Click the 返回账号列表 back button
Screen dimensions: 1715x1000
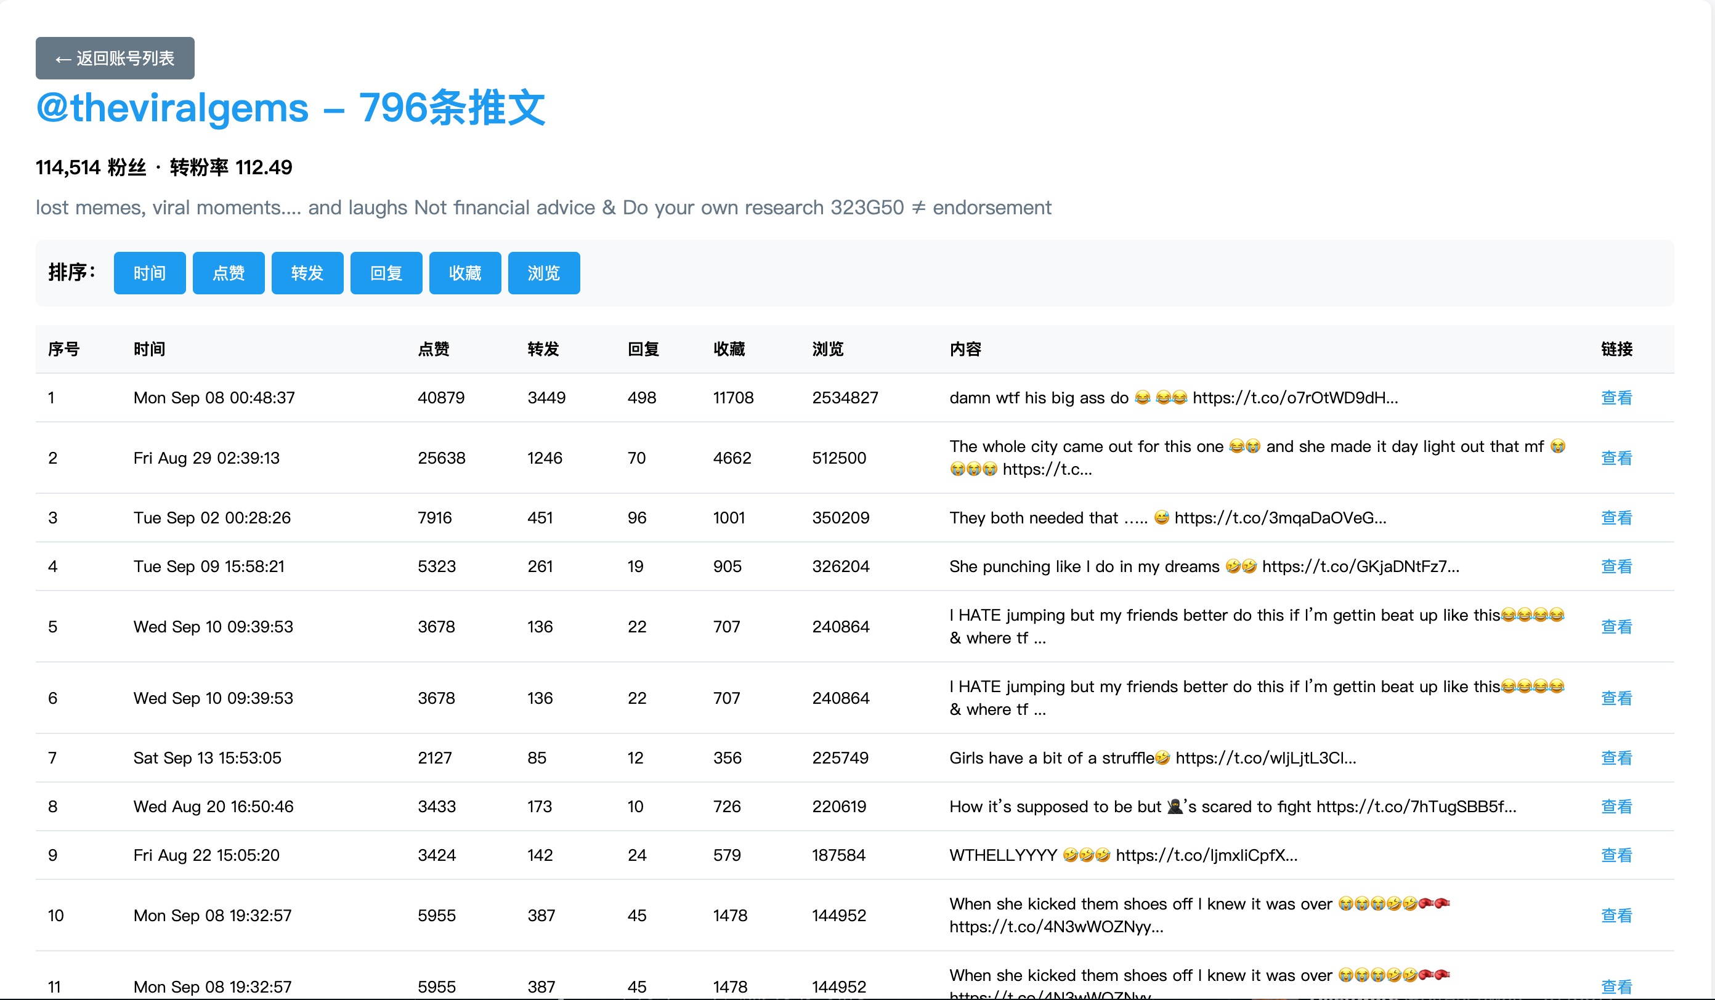coord(115,58)
